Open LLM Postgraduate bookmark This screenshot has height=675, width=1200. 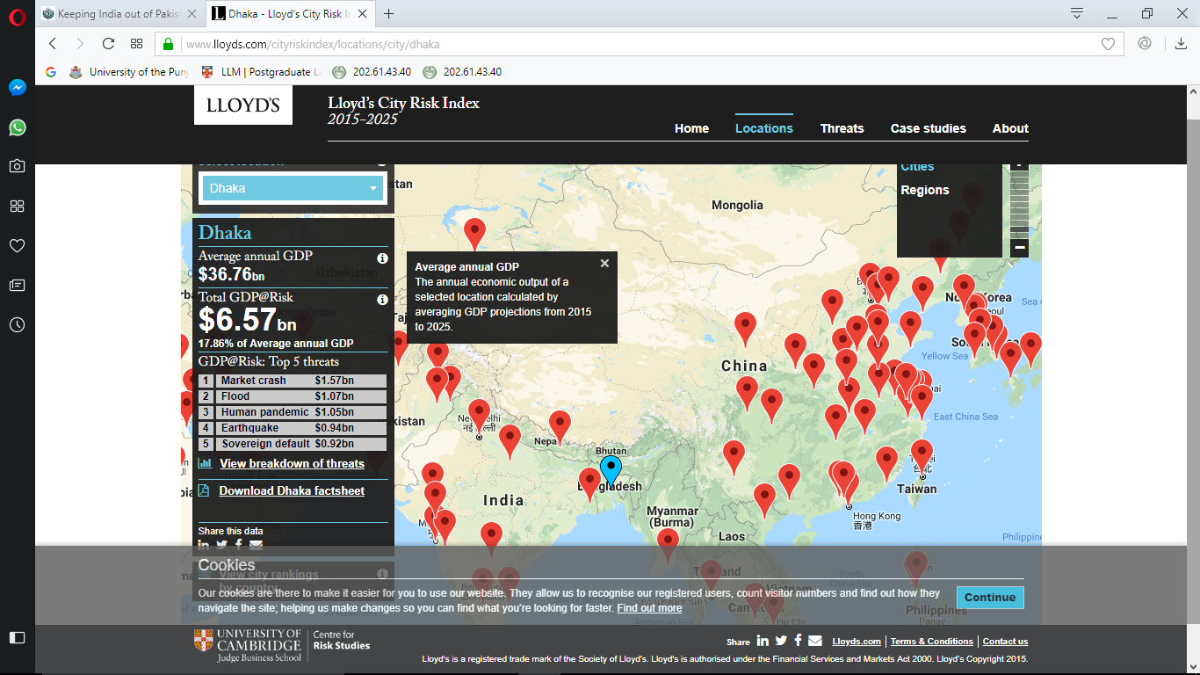coord(262,72)
